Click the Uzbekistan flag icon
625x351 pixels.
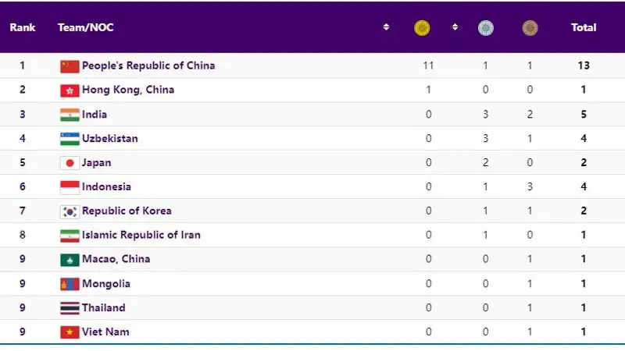[x=70, y=139]
